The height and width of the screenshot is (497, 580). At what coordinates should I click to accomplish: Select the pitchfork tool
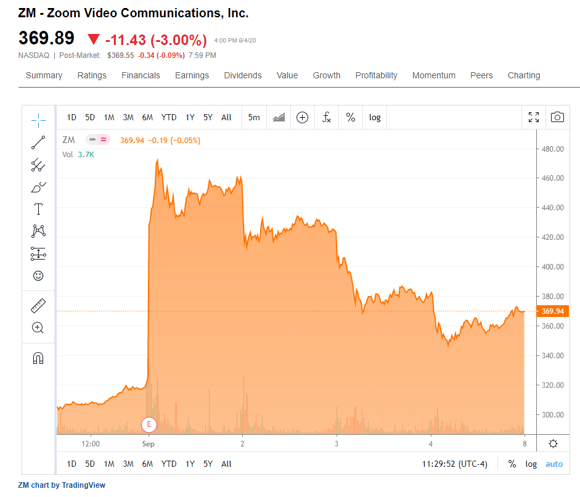pyautogui.click(x=38, y=165)
